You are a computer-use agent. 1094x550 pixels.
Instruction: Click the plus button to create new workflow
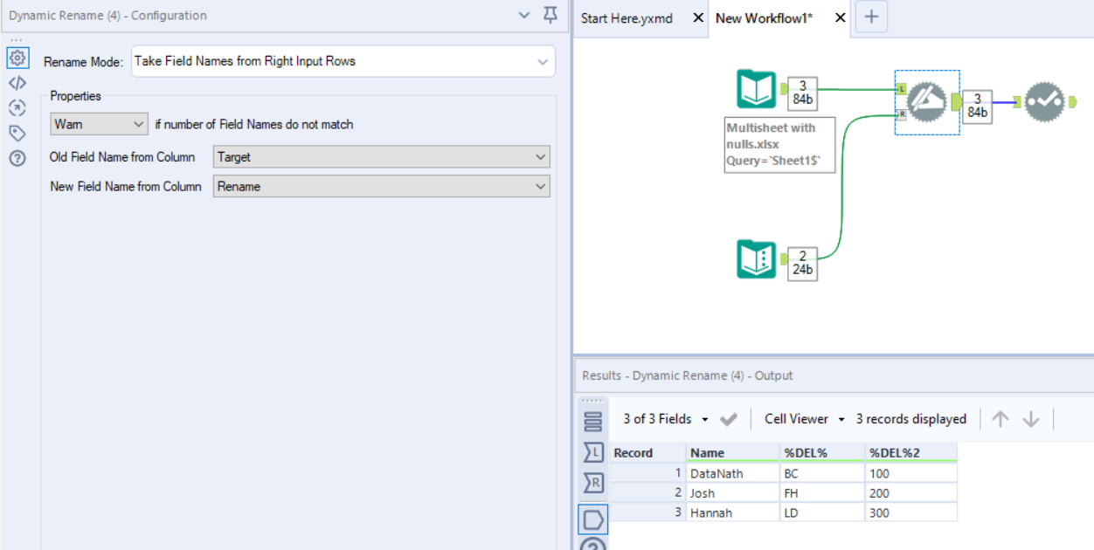870,17
